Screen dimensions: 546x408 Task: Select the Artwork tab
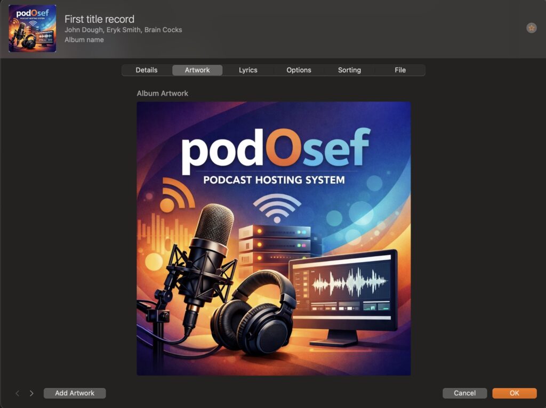point(197,70)
